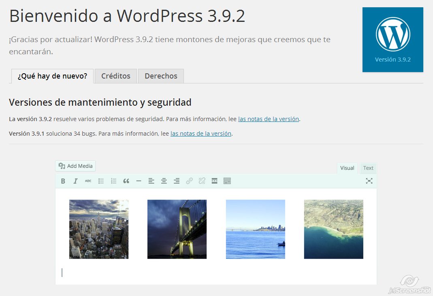Open the ¿Qué hay de nuevo? tab

[53, 76]
